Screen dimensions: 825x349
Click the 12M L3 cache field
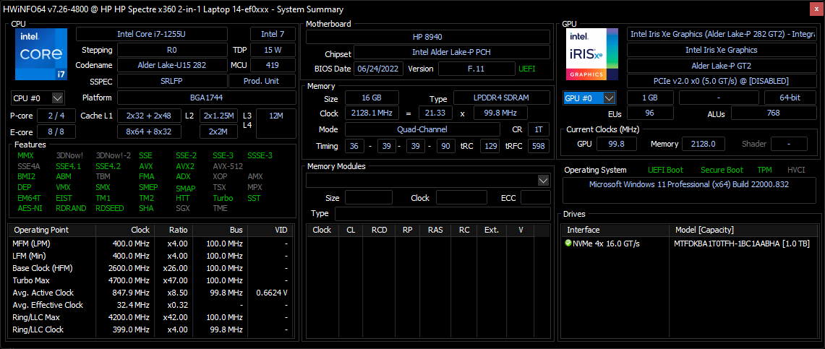pos(275,124)
